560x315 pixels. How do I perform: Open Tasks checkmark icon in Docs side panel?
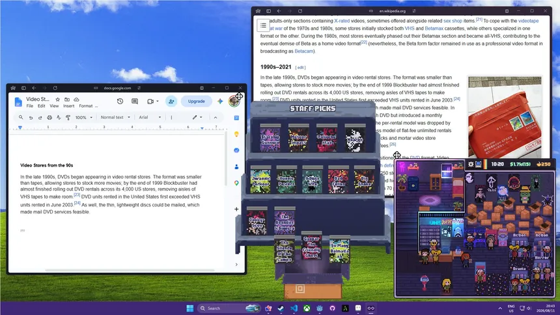click(x=236, y=150)
